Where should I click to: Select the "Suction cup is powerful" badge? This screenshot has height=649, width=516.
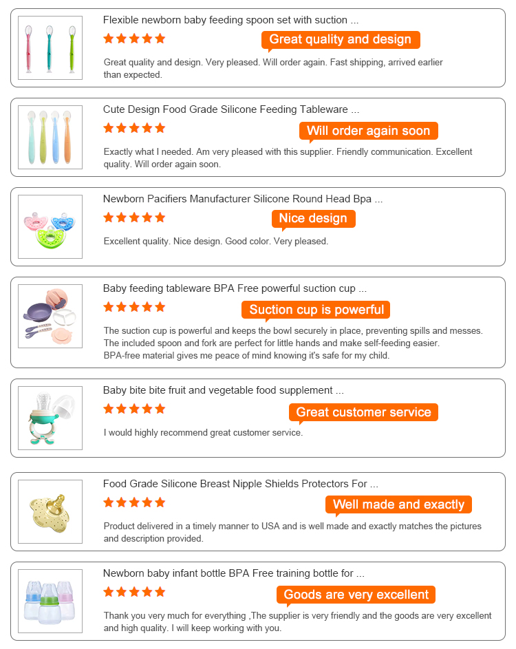pos(316,310)
